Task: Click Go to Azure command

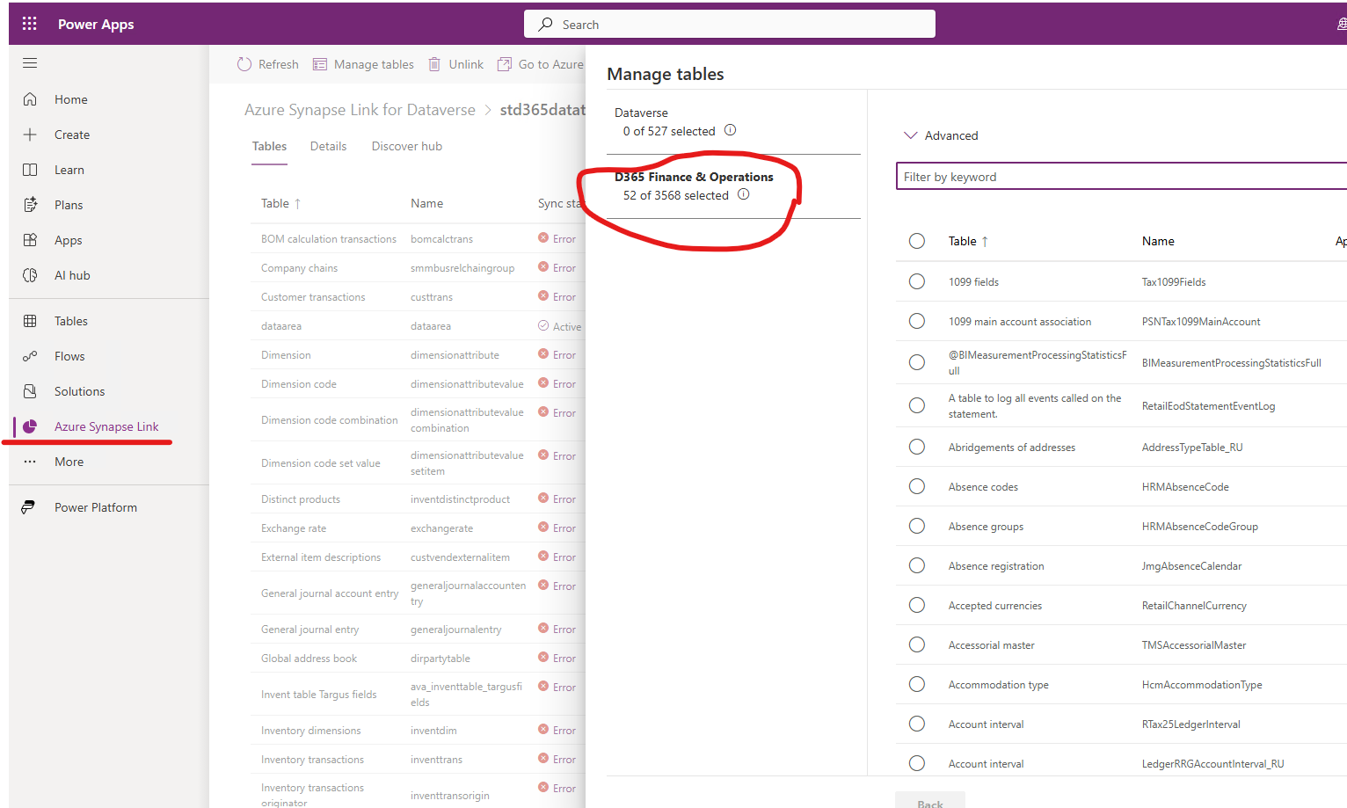Action: (x=541, y=64)
